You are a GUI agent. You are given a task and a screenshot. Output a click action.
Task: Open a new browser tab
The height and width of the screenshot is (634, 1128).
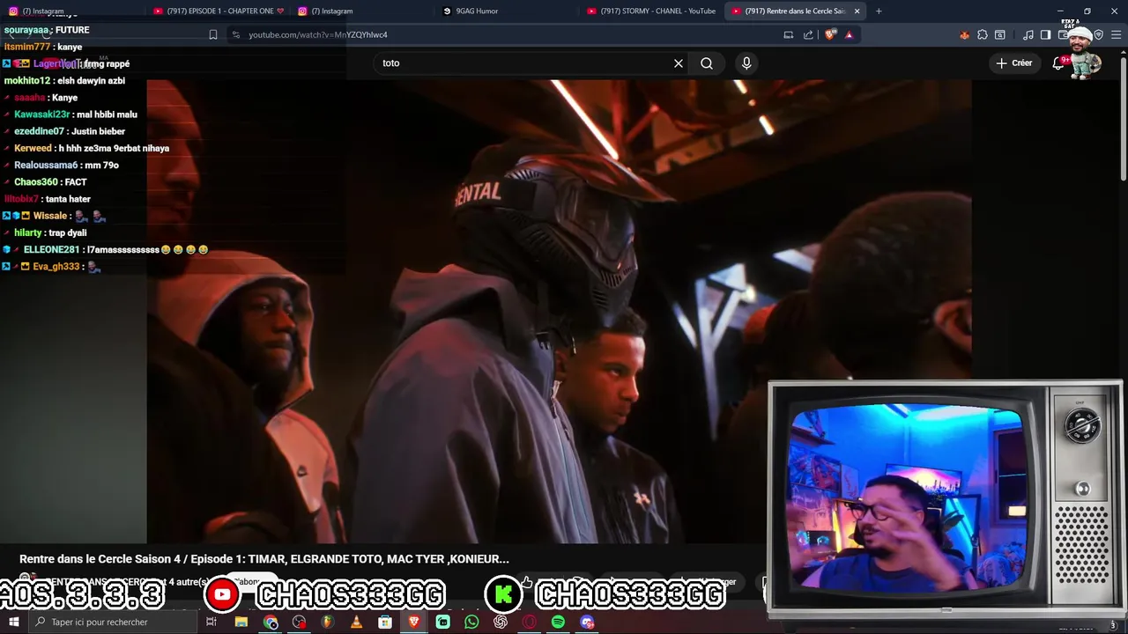coord(879,11)
